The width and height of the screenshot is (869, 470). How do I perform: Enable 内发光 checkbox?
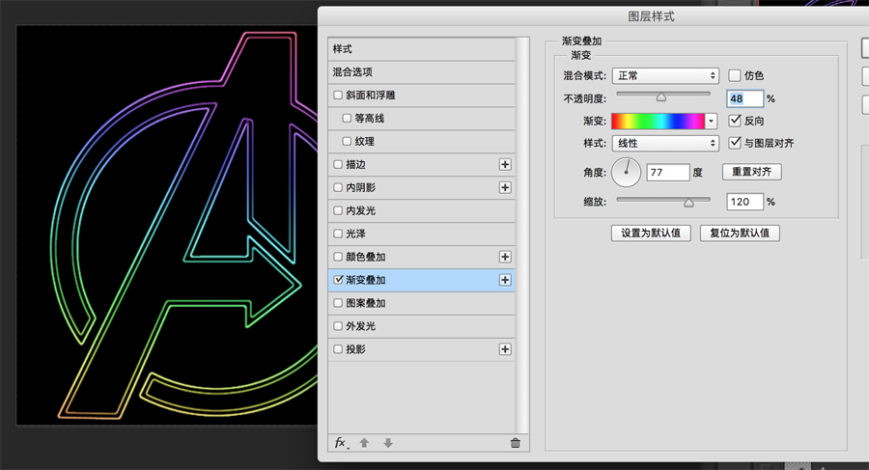pos(338,210)
